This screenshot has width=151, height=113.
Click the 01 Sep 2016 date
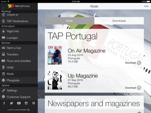(75, 80)
